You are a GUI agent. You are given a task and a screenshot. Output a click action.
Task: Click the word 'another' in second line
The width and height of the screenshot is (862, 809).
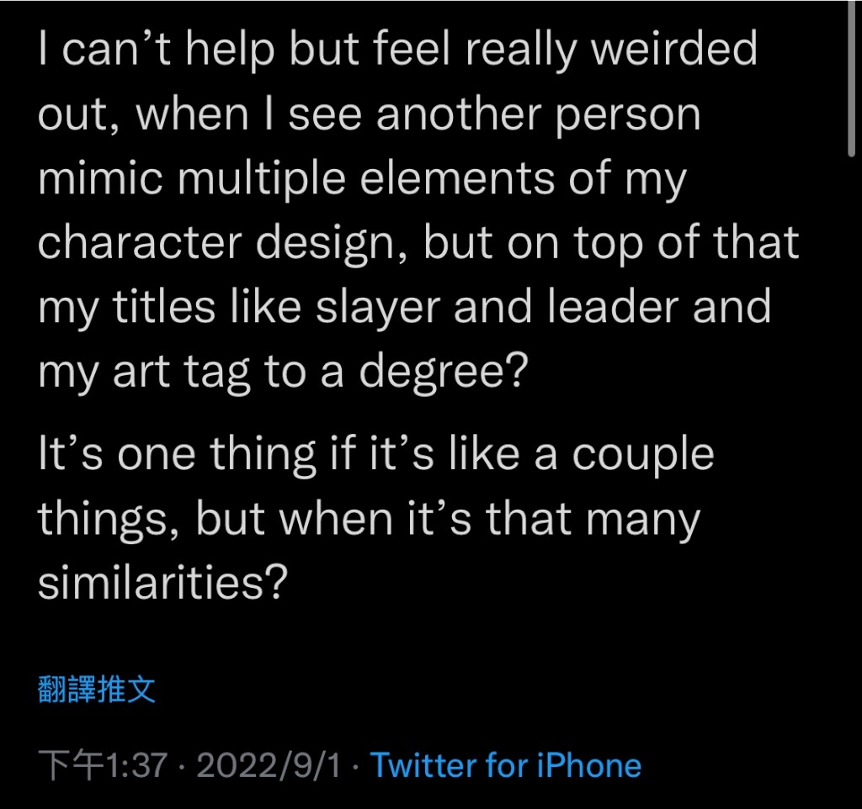(459, 114)
